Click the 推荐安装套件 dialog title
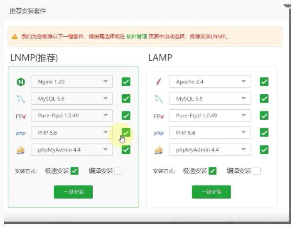 27,11
